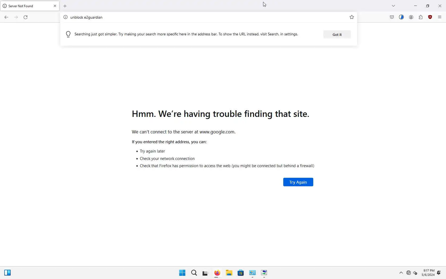Open the Windows Start menu

pyautogui.click(x=182, y=273)
